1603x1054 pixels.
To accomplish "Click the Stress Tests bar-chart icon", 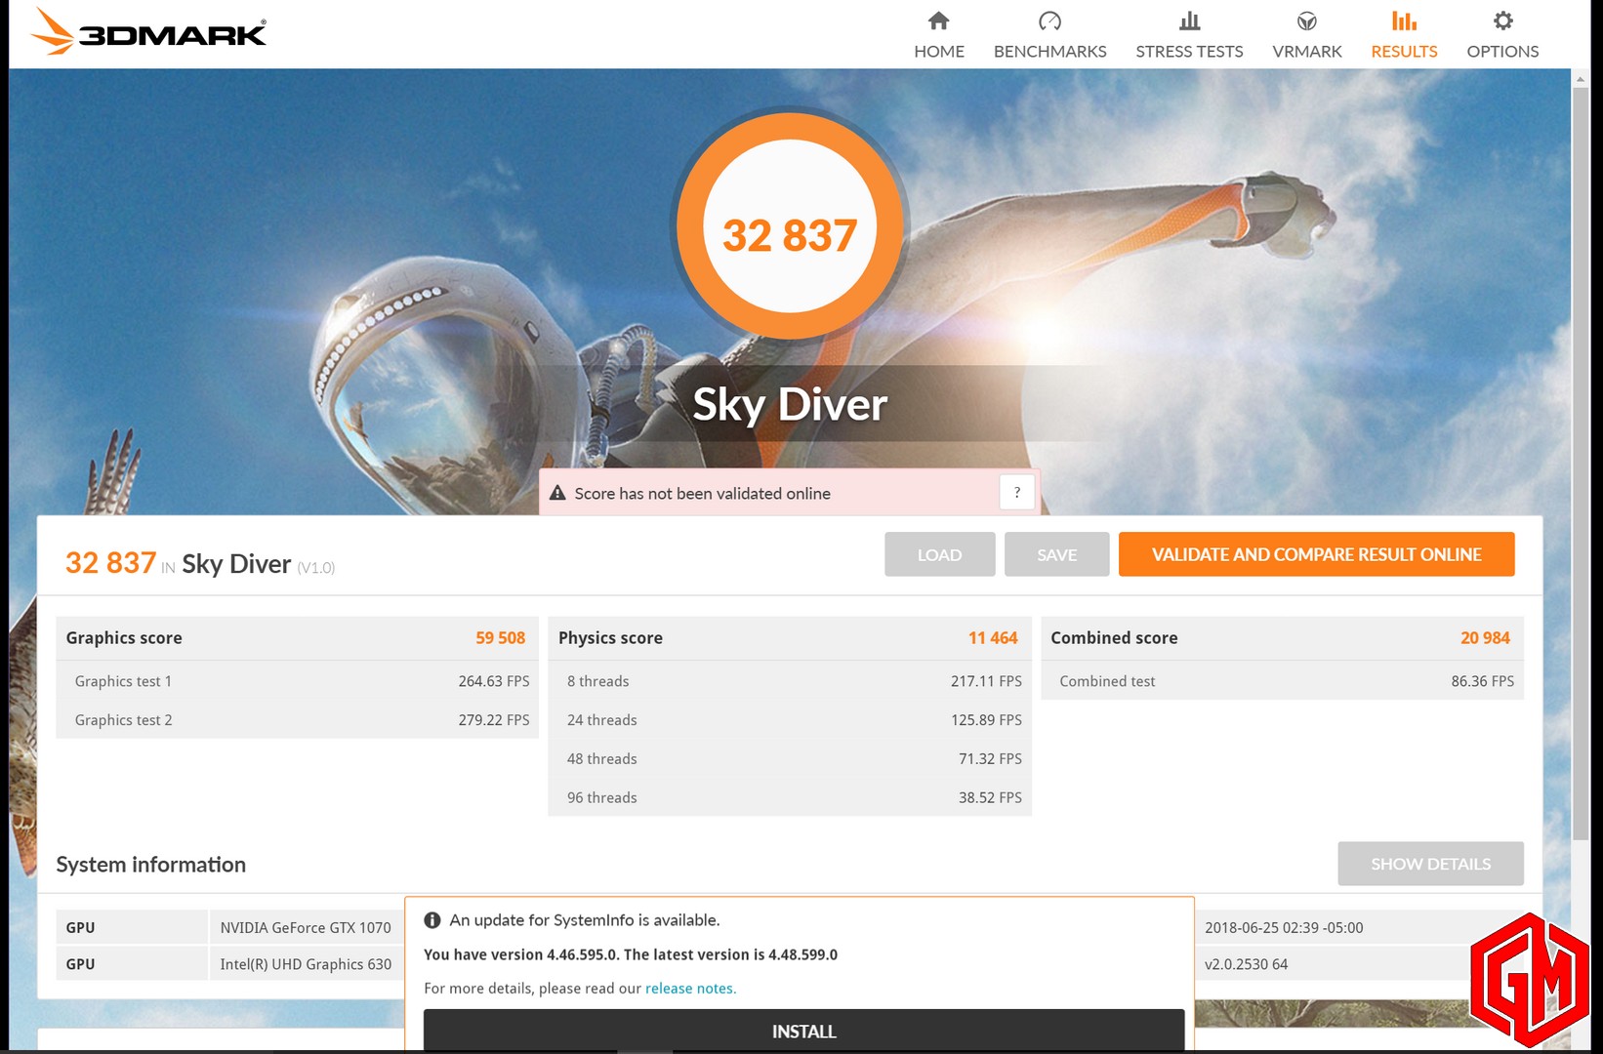I will tap(1189, 20).
